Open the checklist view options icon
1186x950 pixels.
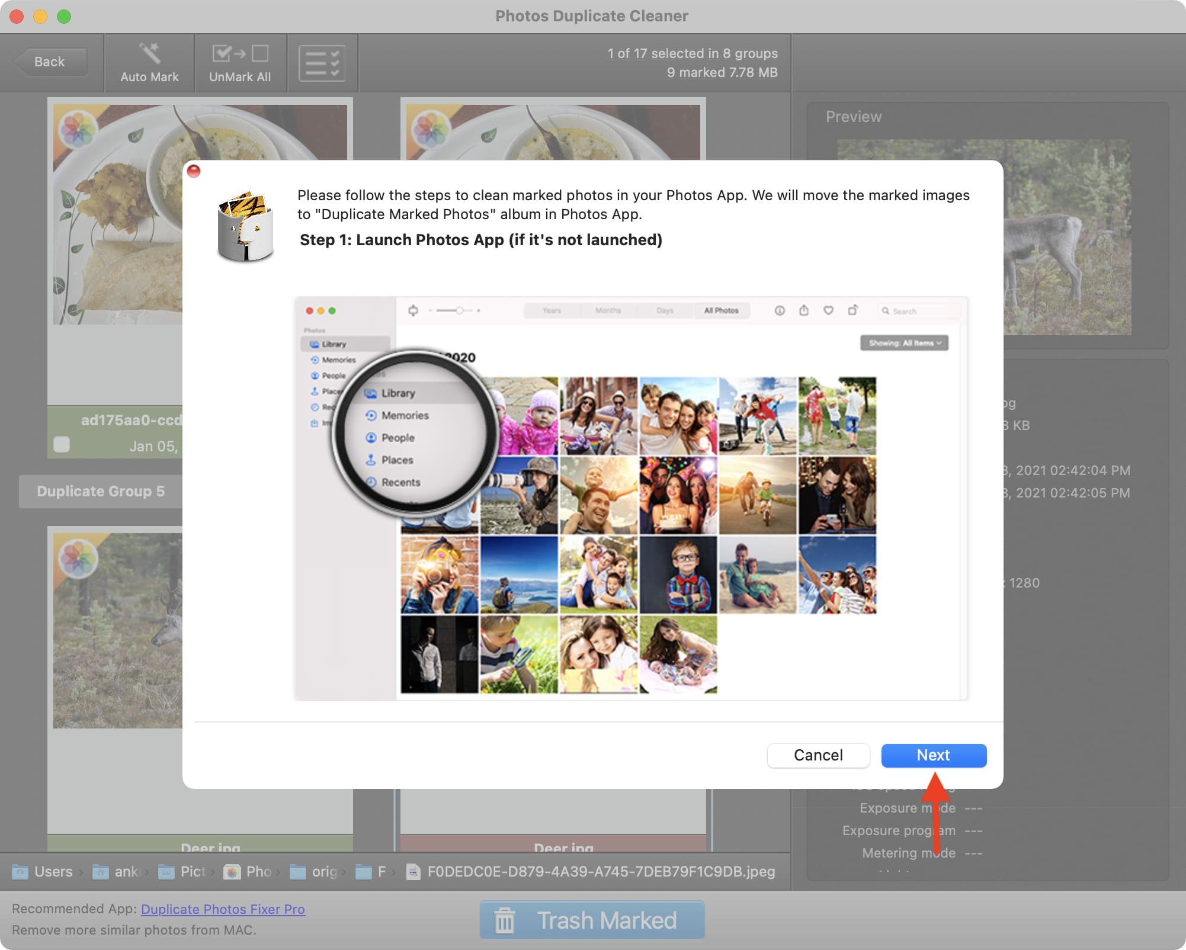point(322,63)
